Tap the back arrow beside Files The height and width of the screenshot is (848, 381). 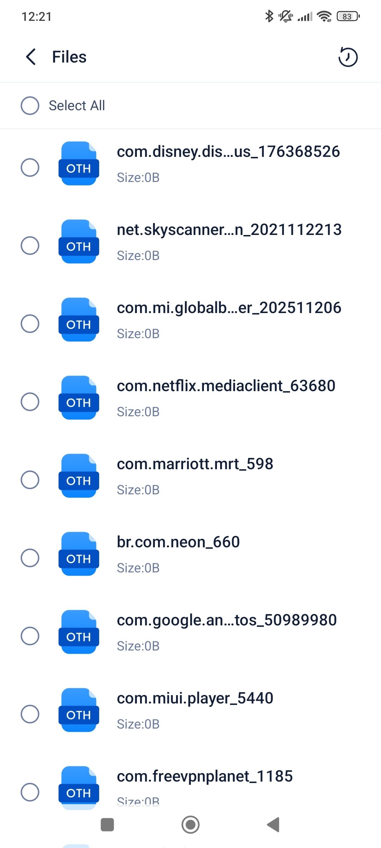coord(31,57)
